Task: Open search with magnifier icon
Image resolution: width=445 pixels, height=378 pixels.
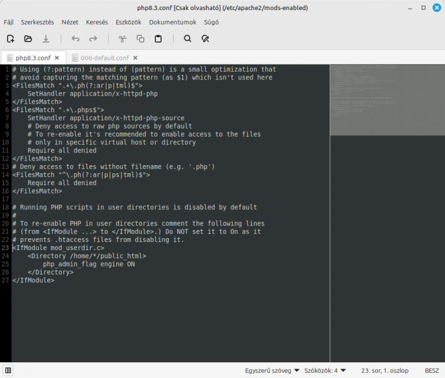Action: coord(187,38)
